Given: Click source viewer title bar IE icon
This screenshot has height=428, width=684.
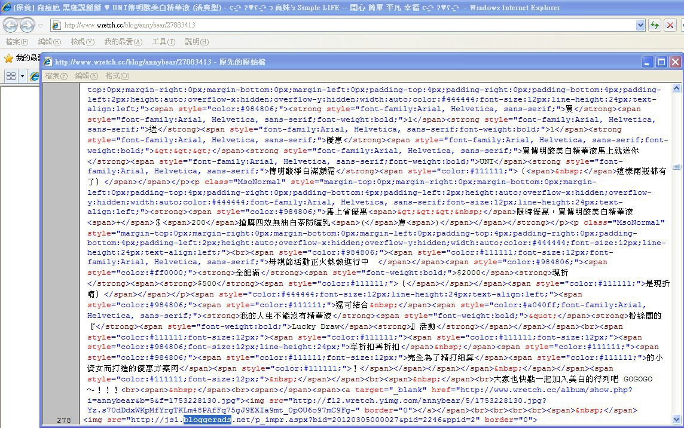Looking at the screenshot, I should 48,62.
